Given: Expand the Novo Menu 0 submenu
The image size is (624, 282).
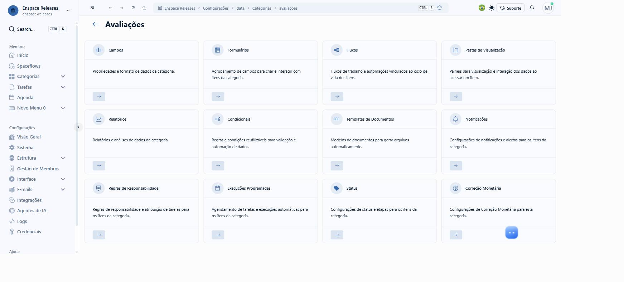Looking at the screenshot, I should [x=63, y=108].
